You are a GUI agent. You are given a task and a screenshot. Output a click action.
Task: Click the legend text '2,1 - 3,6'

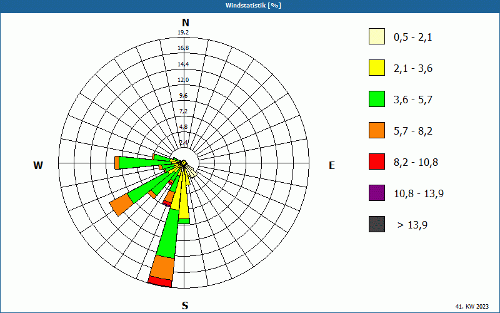tap(413, 69)
